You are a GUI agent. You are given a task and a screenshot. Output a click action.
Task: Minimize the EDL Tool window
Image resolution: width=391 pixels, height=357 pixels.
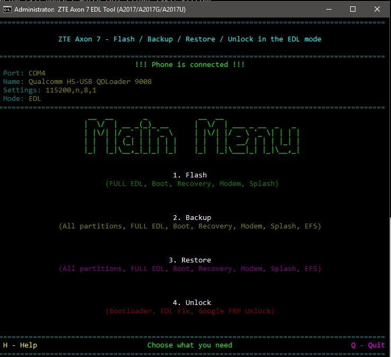[x=329, y=9]
